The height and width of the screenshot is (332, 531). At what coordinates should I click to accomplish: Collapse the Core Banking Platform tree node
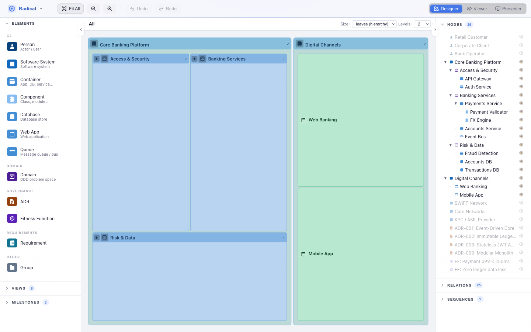coord(445,62)
